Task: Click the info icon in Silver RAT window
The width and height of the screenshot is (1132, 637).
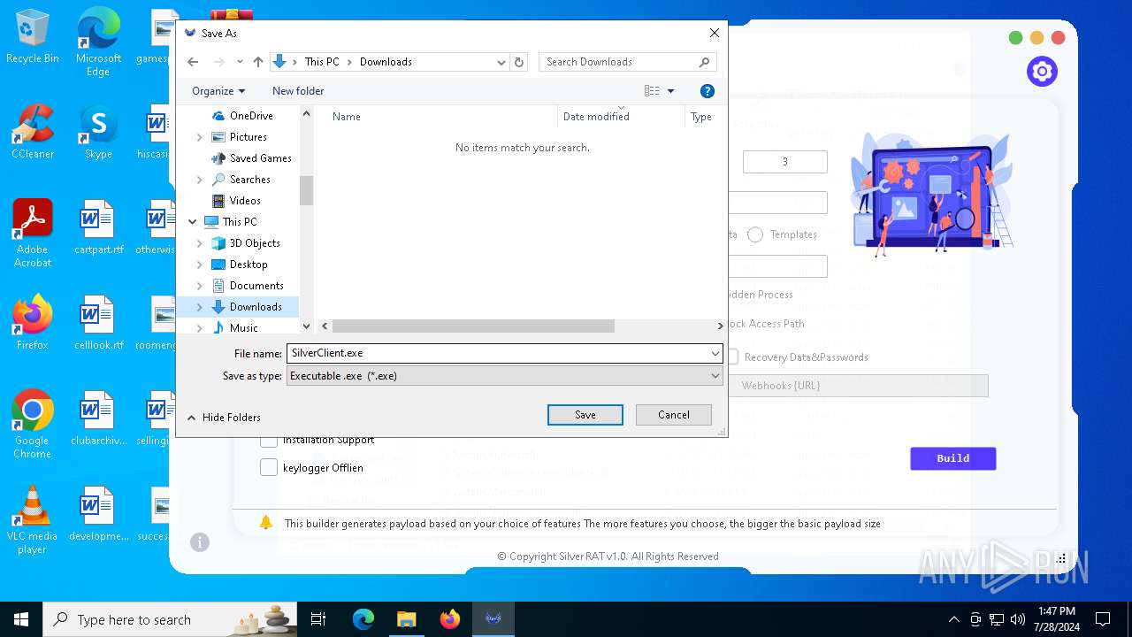Action: click(200, 542)
